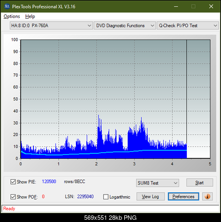Click the Preferences button

pyautogui.click(x=184, y=197)
